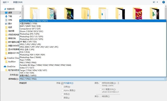This screenshot has height=101, width=167.
Task: Choose BMP (*.BMP;*.RLE;*.DIB) format
Action: [x=93, y=26]
